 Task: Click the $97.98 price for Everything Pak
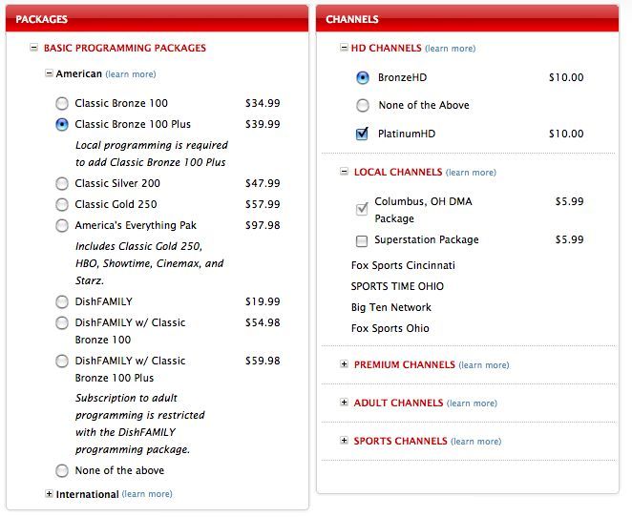[x=263, y=225]
